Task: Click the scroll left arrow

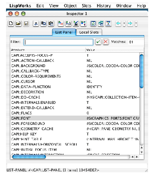Action: pyautogui.click(x=132, y=157)
